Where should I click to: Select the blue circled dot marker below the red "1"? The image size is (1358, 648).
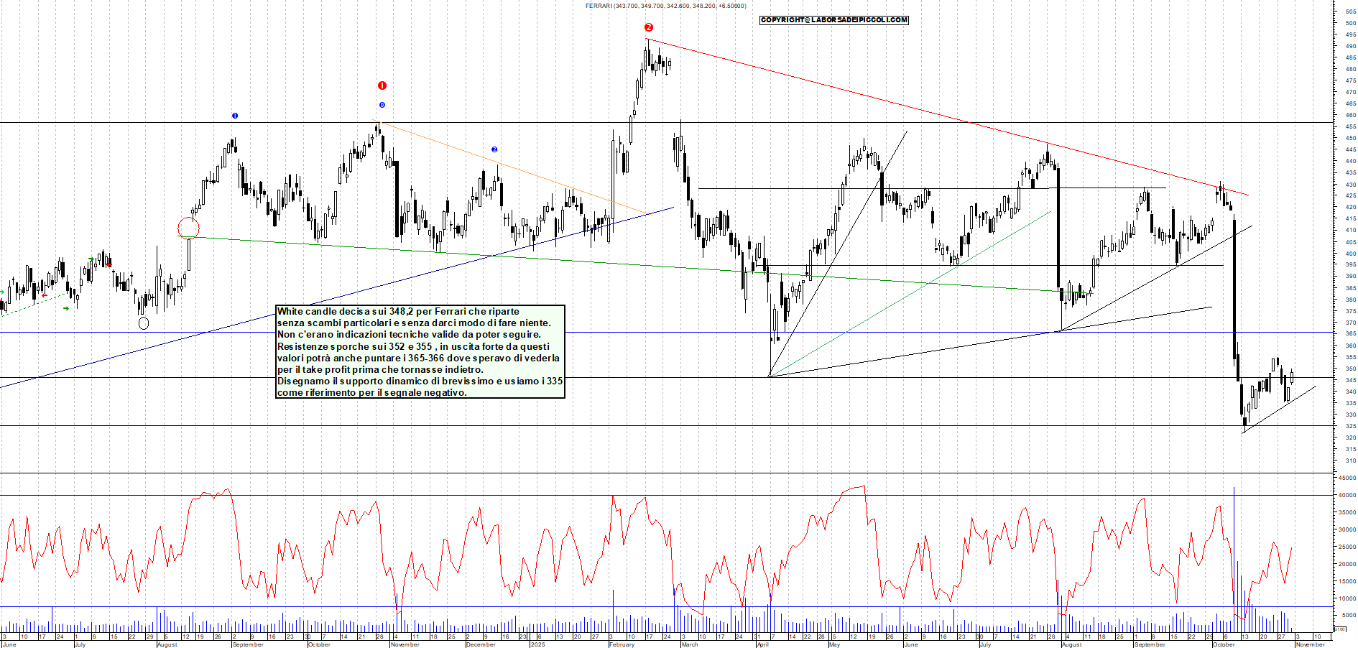pos(382,105)
